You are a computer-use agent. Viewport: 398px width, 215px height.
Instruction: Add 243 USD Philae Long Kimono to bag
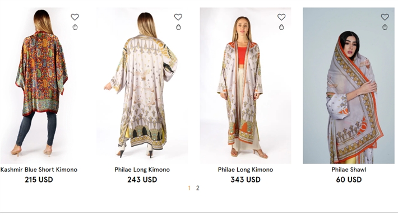178,27
